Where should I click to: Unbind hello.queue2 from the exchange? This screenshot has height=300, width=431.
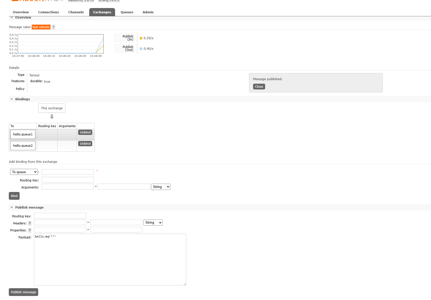tap(85, 143)
